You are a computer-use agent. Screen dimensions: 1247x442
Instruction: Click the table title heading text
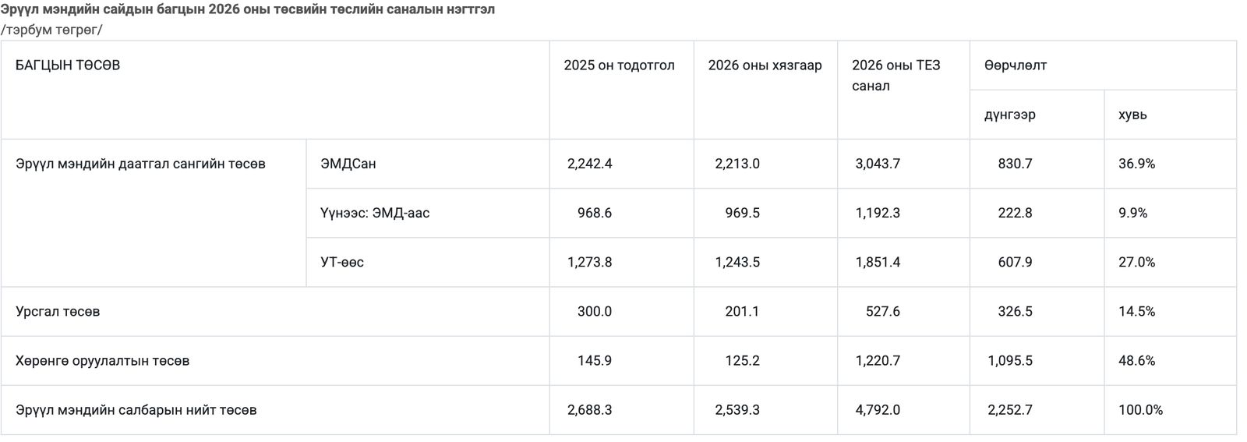point(248,10)
